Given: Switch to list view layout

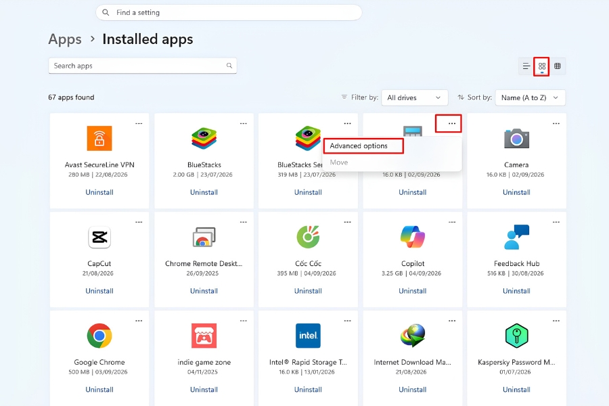Looking at the screenshot, I should coord(526,66).
